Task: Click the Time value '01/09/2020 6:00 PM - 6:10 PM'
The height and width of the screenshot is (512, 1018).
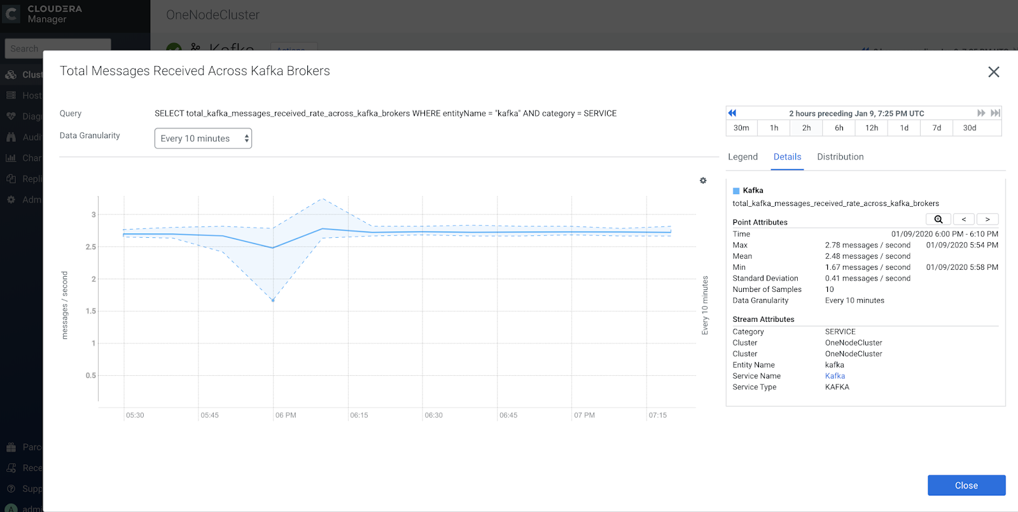Action: pos(945,234)
